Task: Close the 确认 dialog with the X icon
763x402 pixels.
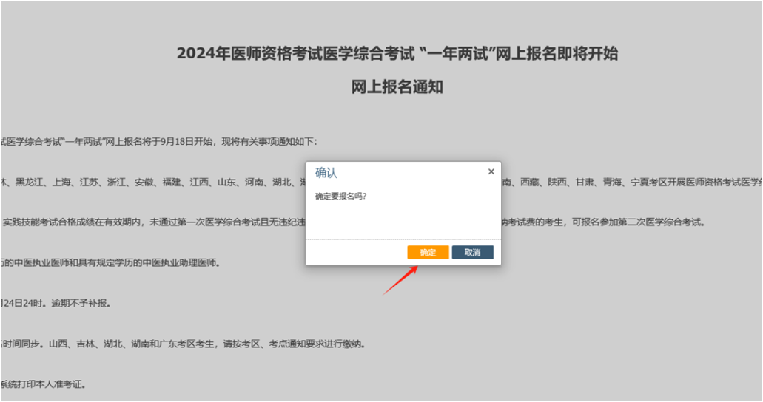Action: pyautogui.click(x=491, y=171)
